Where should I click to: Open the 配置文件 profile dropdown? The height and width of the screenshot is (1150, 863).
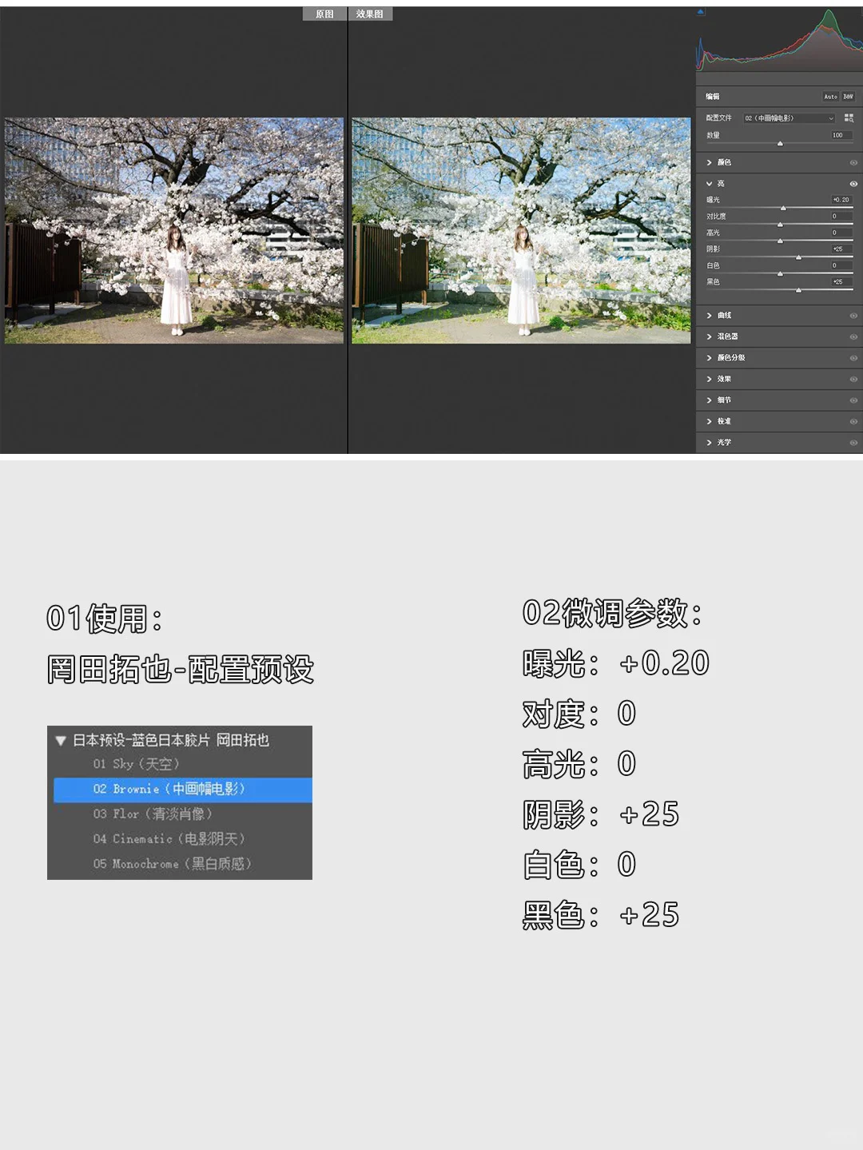789,118
